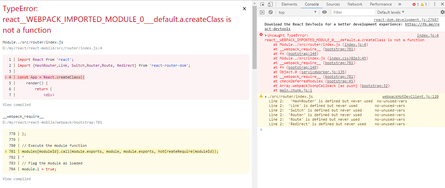Open the Sources tab
The image size is (445, 188).
click(333, 4)
